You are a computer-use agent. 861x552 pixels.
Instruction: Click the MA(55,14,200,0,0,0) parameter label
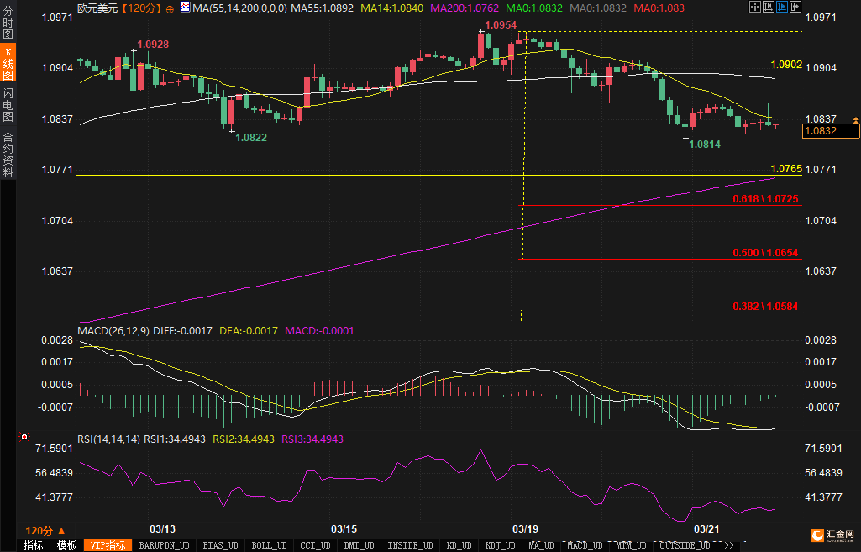[240, 8]
